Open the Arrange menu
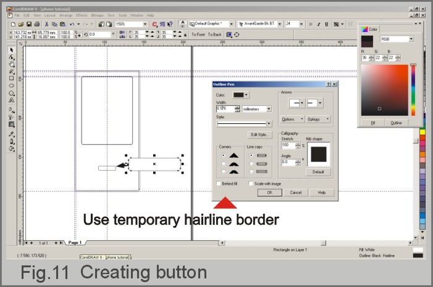 point(65,15)
